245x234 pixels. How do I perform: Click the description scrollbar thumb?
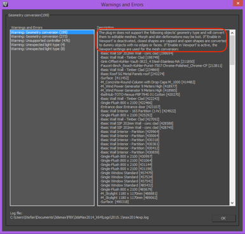[x=232, y=50]
